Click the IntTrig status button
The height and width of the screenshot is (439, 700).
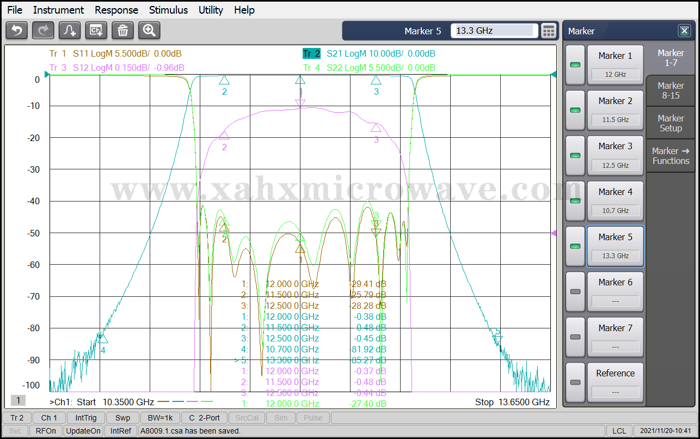86,418
